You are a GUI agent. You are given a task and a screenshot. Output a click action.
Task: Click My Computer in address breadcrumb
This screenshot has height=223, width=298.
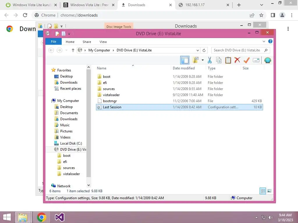coord(99,50)
